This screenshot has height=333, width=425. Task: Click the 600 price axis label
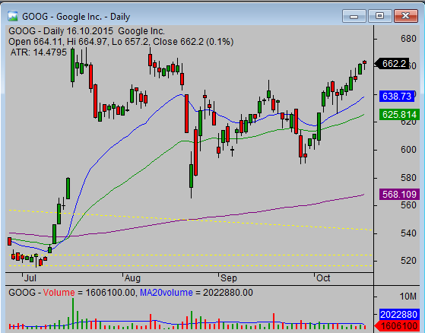(408, 150)
